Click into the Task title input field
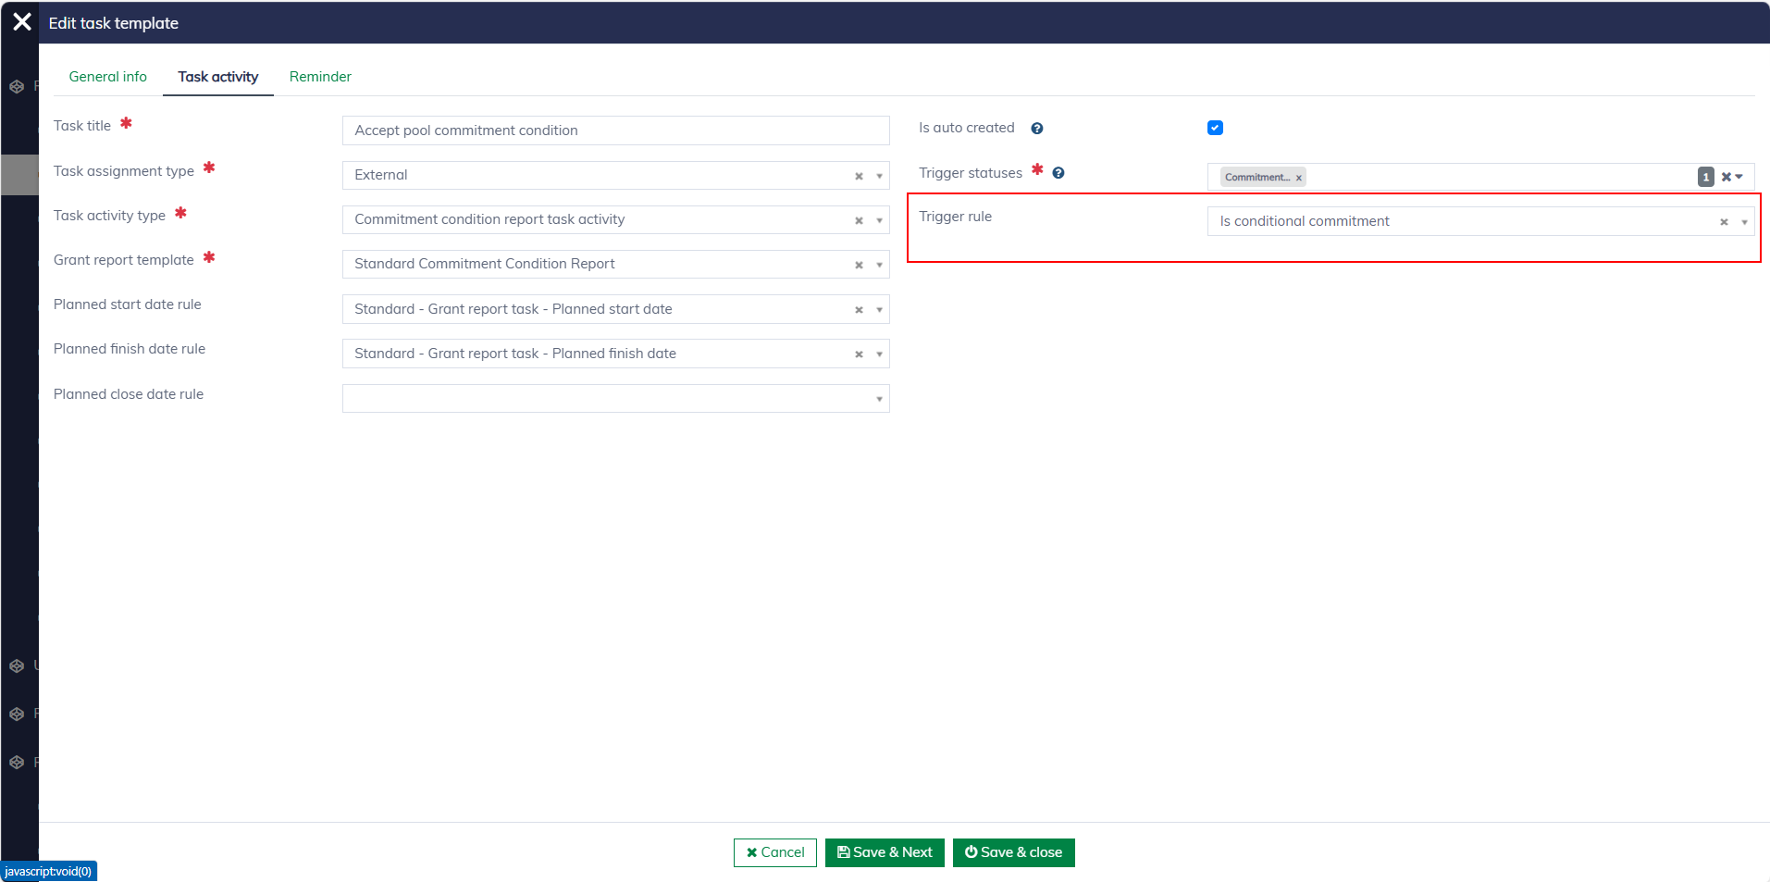The image size is (1770, 882). (x=615, y=130)
